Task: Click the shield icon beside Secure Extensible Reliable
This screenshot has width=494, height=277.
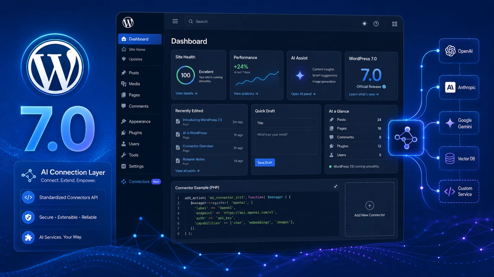Action: pyautogui.click(x=28, y=217)
